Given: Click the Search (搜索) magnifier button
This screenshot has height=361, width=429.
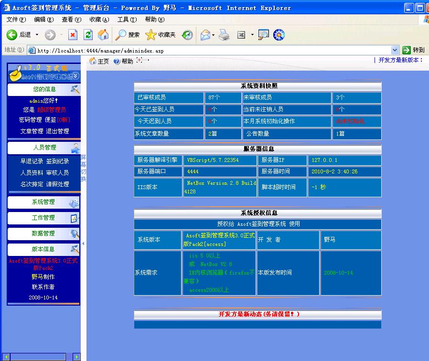Looking at the screenshot, I should pyautogui.click(x=128, y=35).
